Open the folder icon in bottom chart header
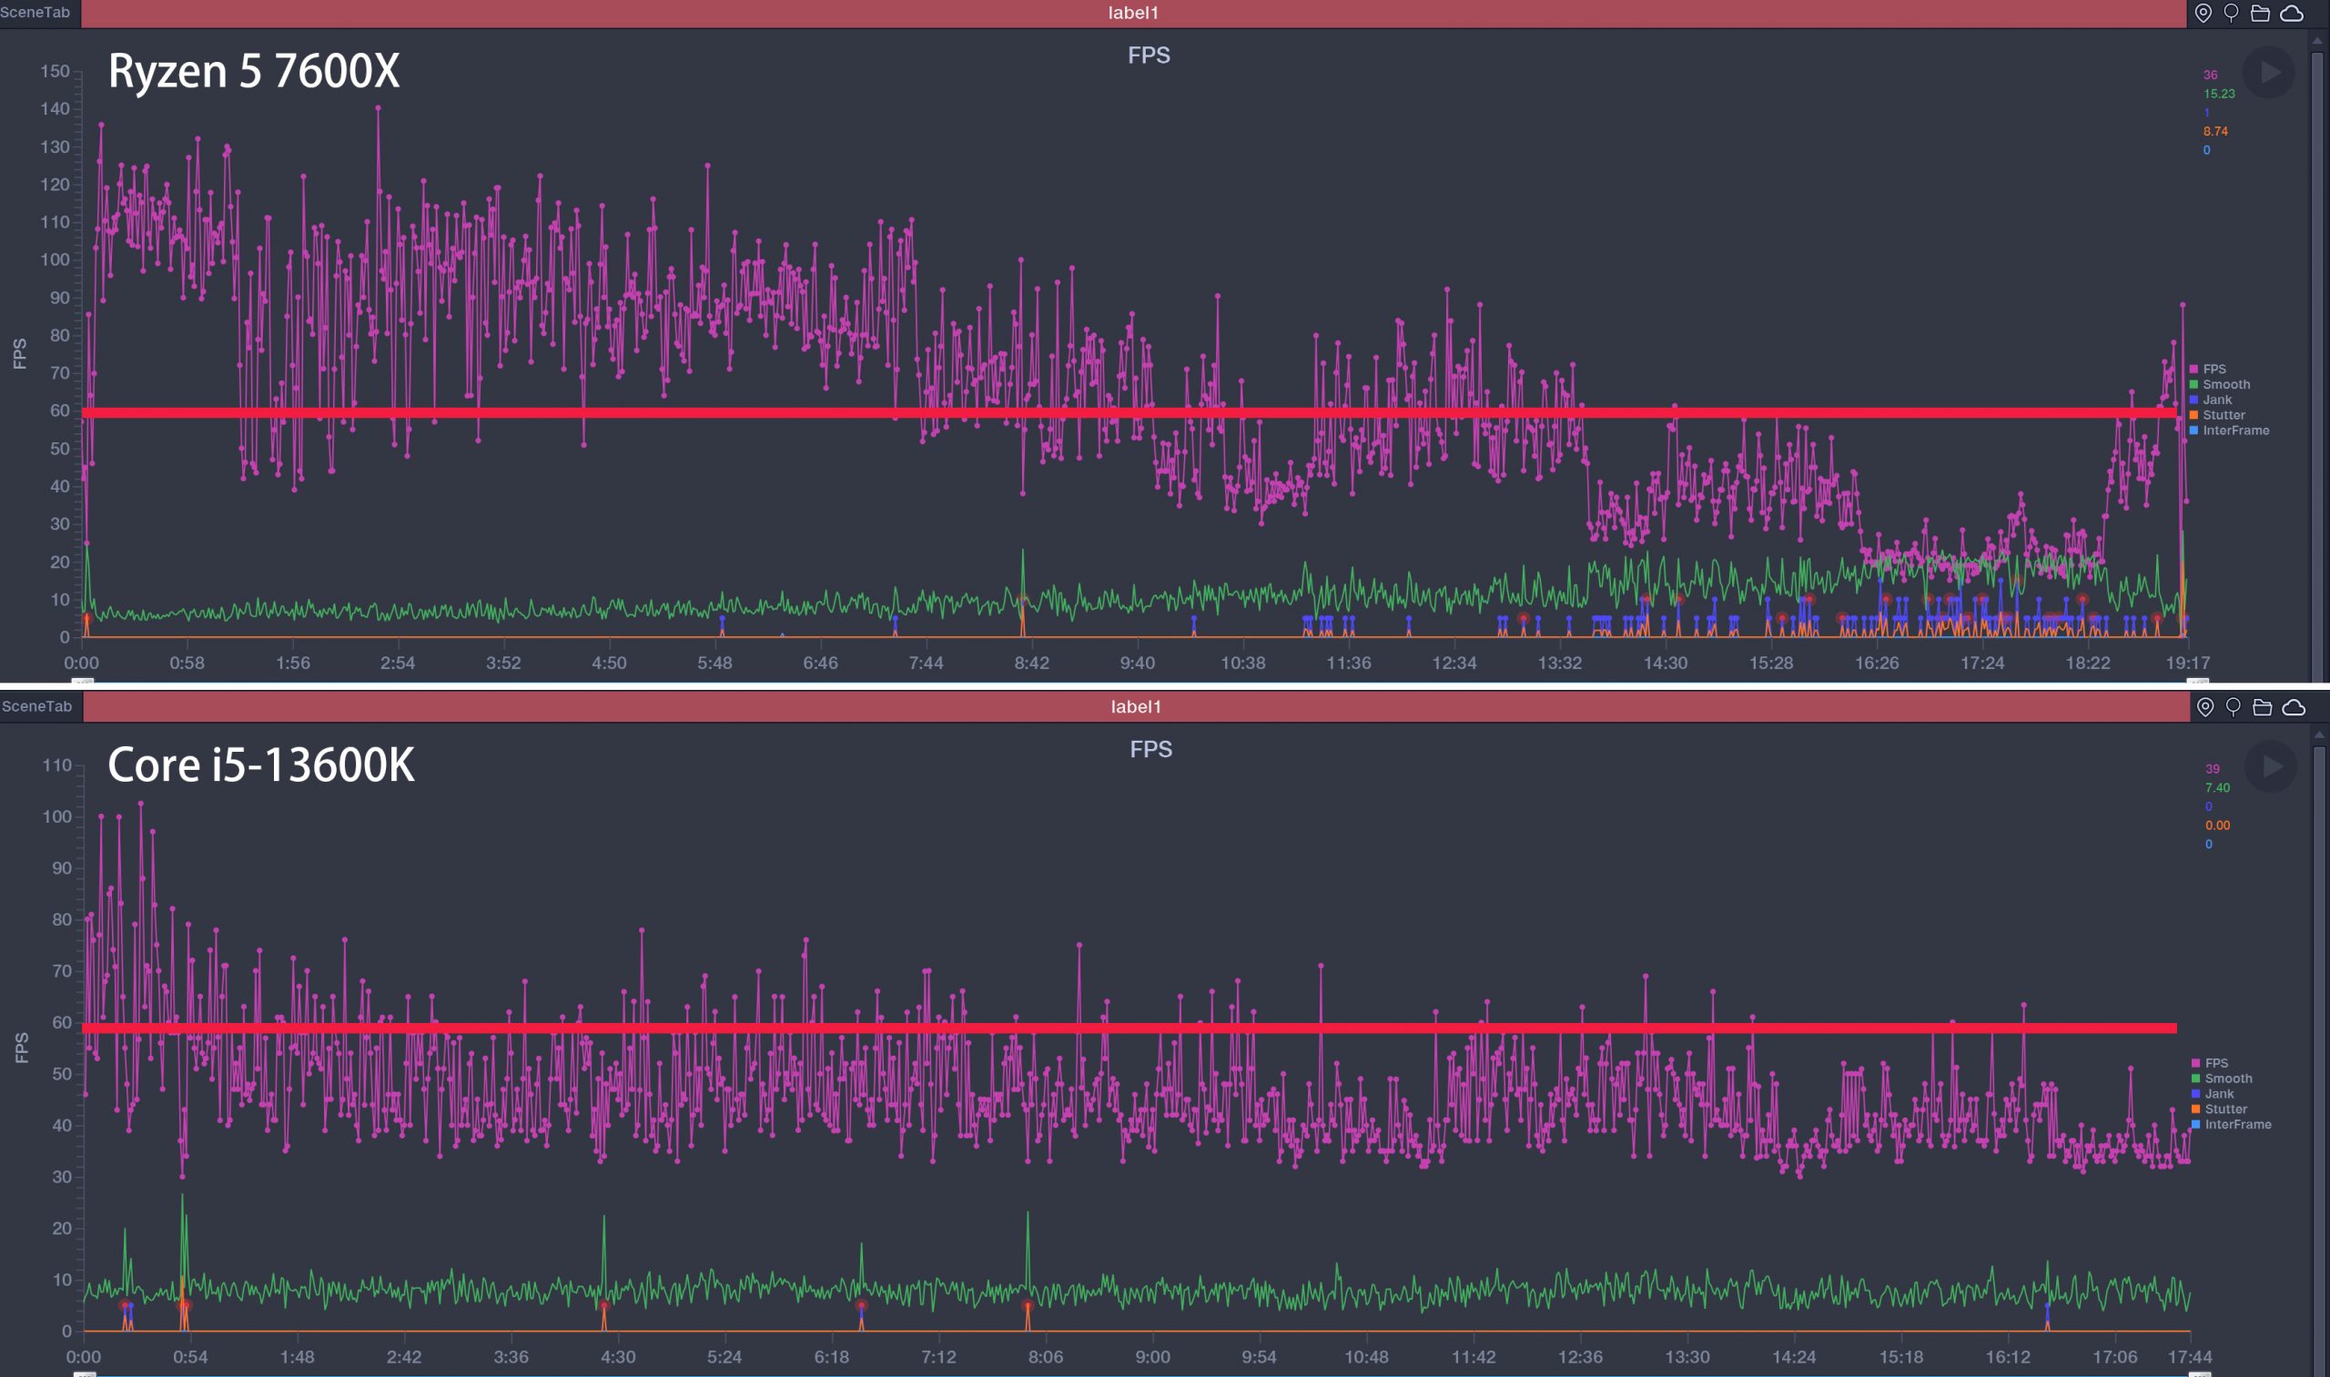Image resolution: width=2330 pixels, height=1377 pixels. [2263, 707]
